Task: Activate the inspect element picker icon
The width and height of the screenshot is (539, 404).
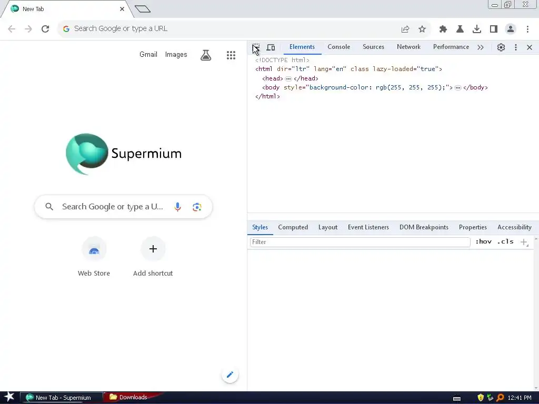Action: point(256,47)
